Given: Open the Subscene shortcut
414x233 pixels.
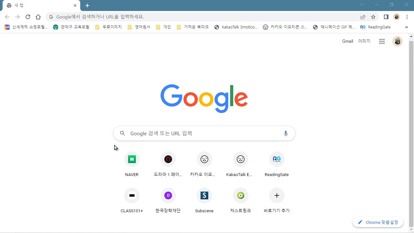Looking at the screenshot, I should point(204,195).
